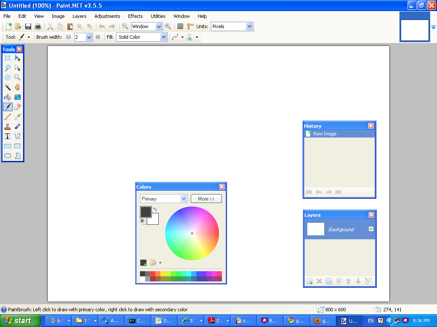Select the Recolor tool

(17, 126)
